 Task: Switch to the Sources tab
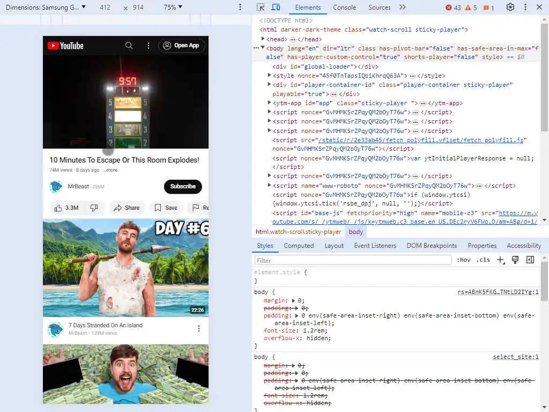379,8
